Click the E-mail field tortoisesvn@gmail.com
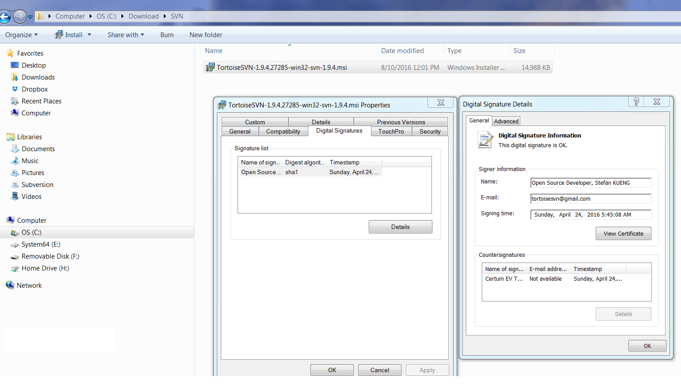Screen dimensions: 681x385 [x=591, y=198]
